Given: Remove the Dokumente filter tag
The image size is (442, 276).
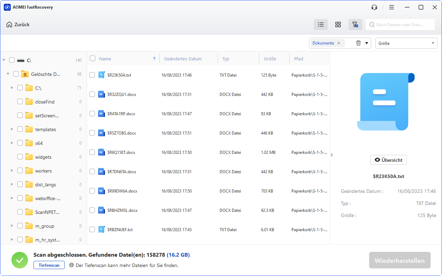Looking at the screenshot, I should (x=339, y=43).
